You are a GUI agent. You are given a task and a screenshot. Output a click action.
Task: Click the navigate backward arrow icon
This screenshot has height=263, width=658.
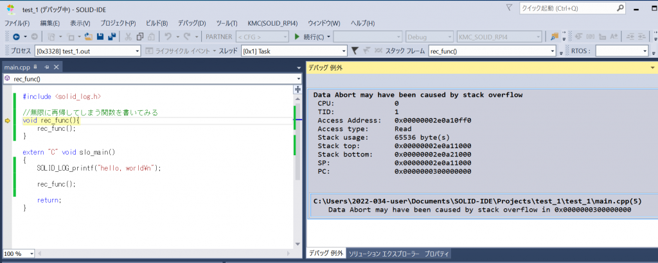click(x=15, y=37)
